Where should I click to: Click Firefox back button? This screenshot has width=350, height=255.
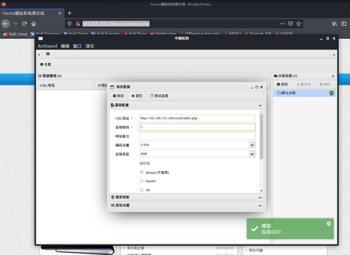click(x=6, y=24)
